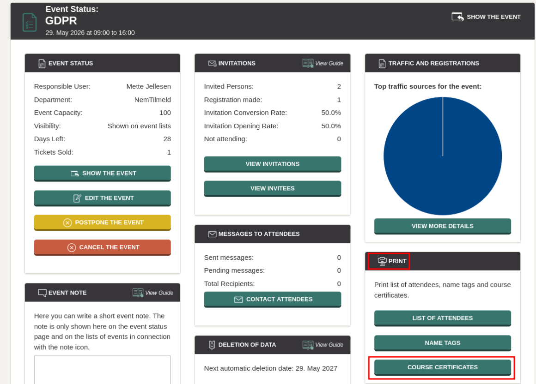Click the Event Note speech bubble icon

point(42,293)
